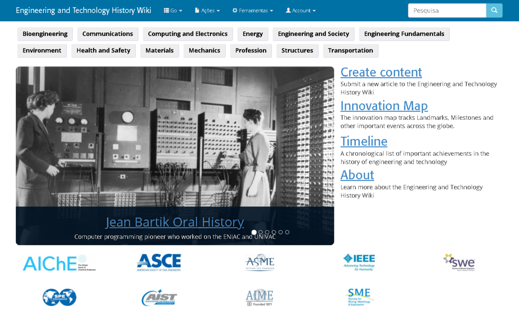Click the Create content link

tap(381, 72)
